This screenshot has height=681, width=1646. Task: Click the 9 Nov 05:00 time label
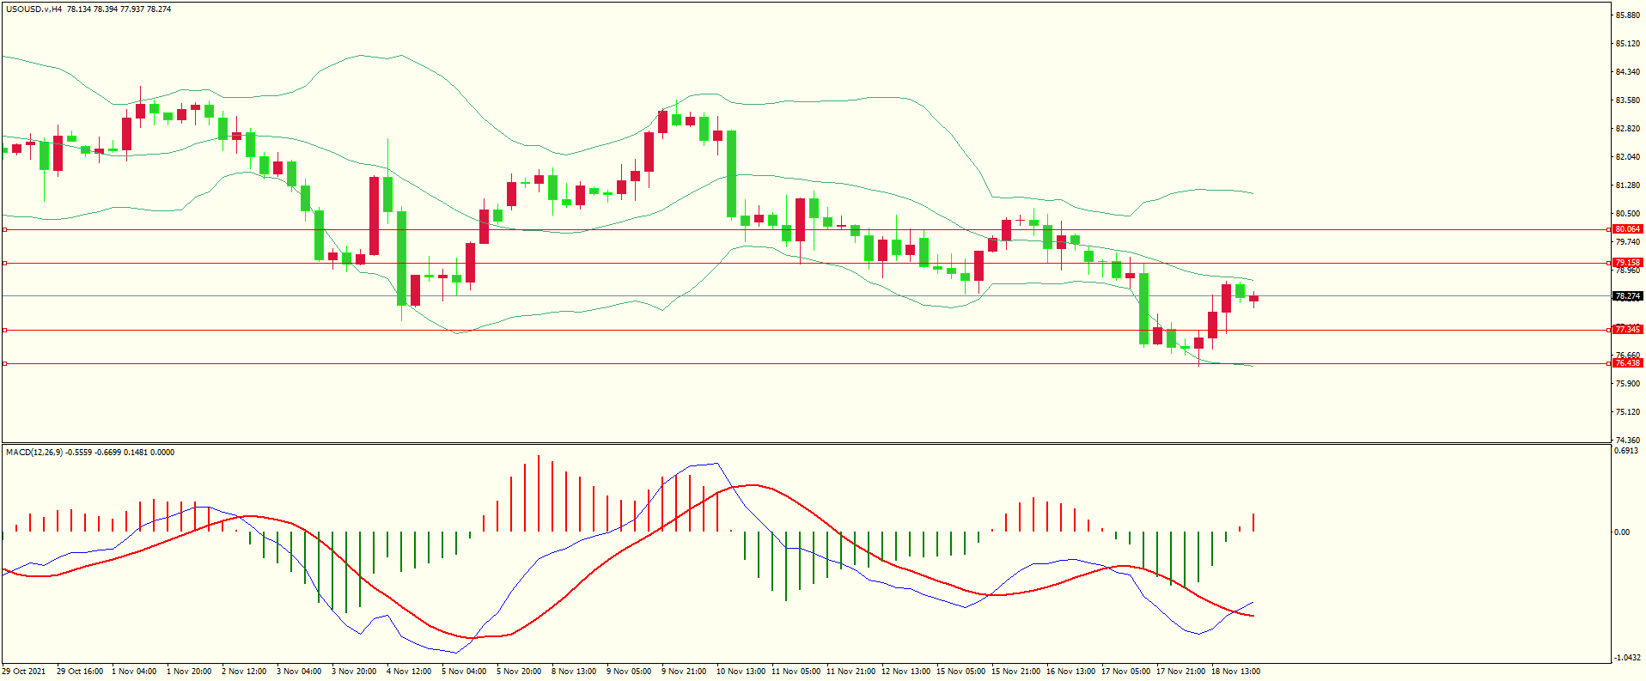click(x=629, y=672)
